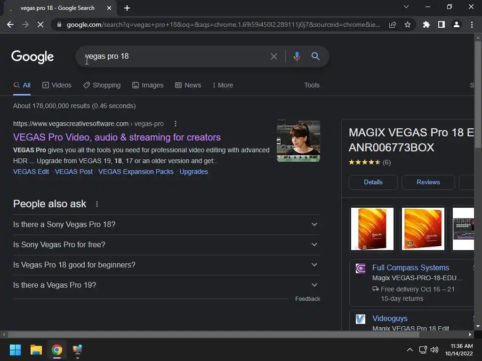
Task: Open the More search options menu
Action: [x=223, y=86]
